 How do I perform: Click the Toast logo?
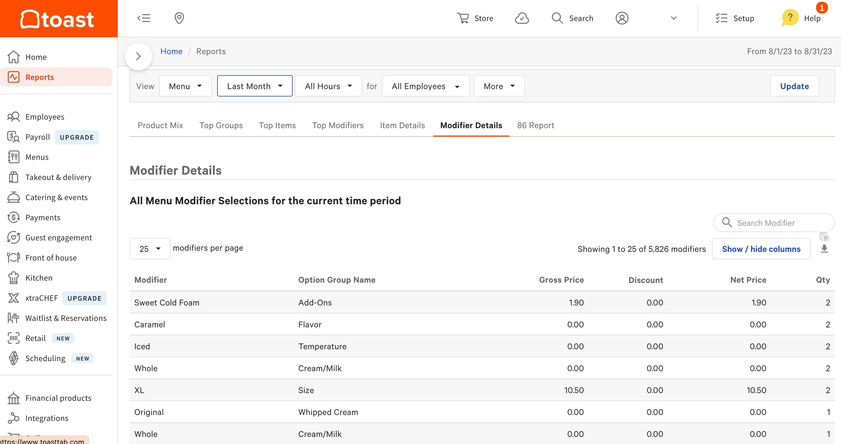(57, 19)
